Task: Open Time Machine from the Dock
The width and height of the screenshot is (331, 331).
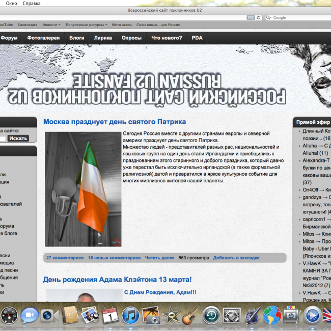Action: point(211,316)
